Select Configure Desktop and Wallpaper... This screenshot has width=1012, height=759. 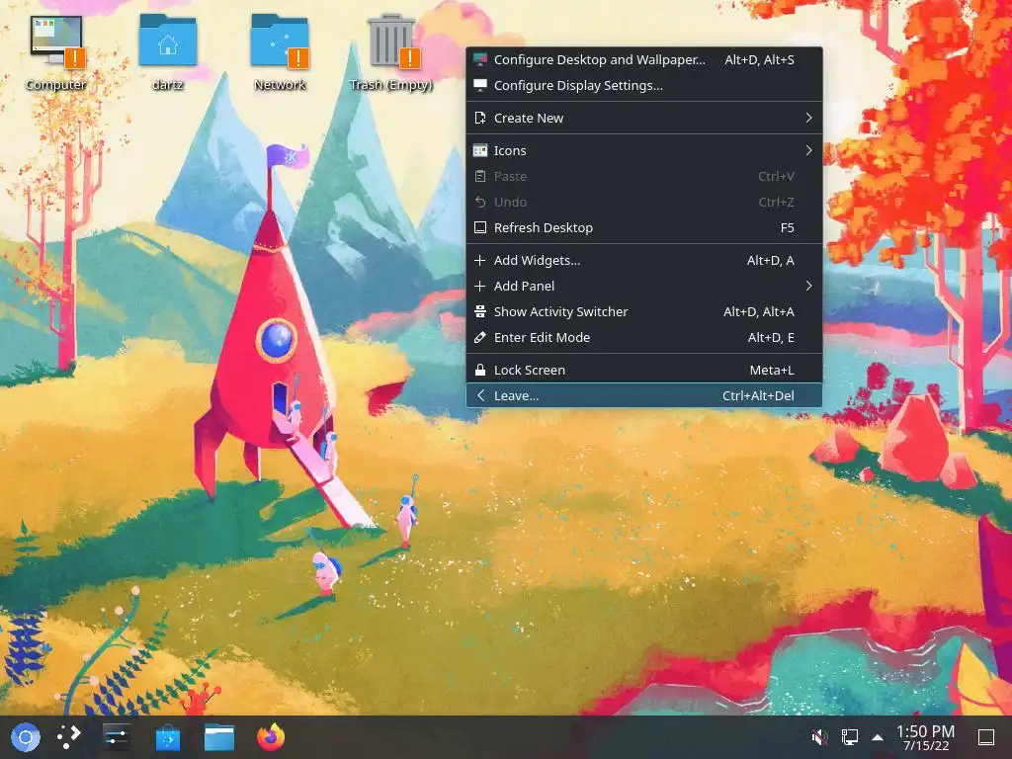pos(643,60)
